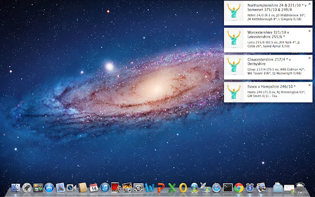The width and height of the screenshot is (315, 197).
Task: Launch Google Chrome from the dock
Action: coord(239,188)
